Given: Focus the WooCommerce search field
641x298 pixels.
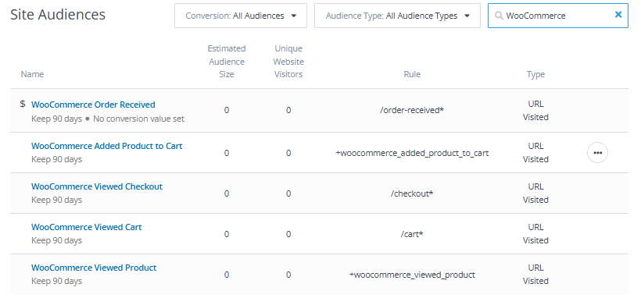Looking at the screenshot, I should pos(557,16).
